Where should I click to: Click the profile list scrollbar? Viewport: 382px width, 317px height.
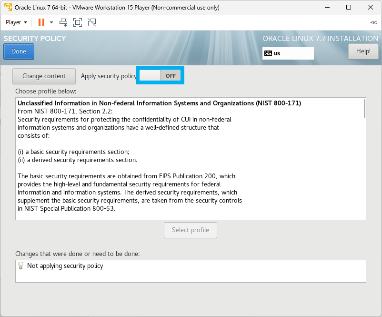(x=364, y=109)
